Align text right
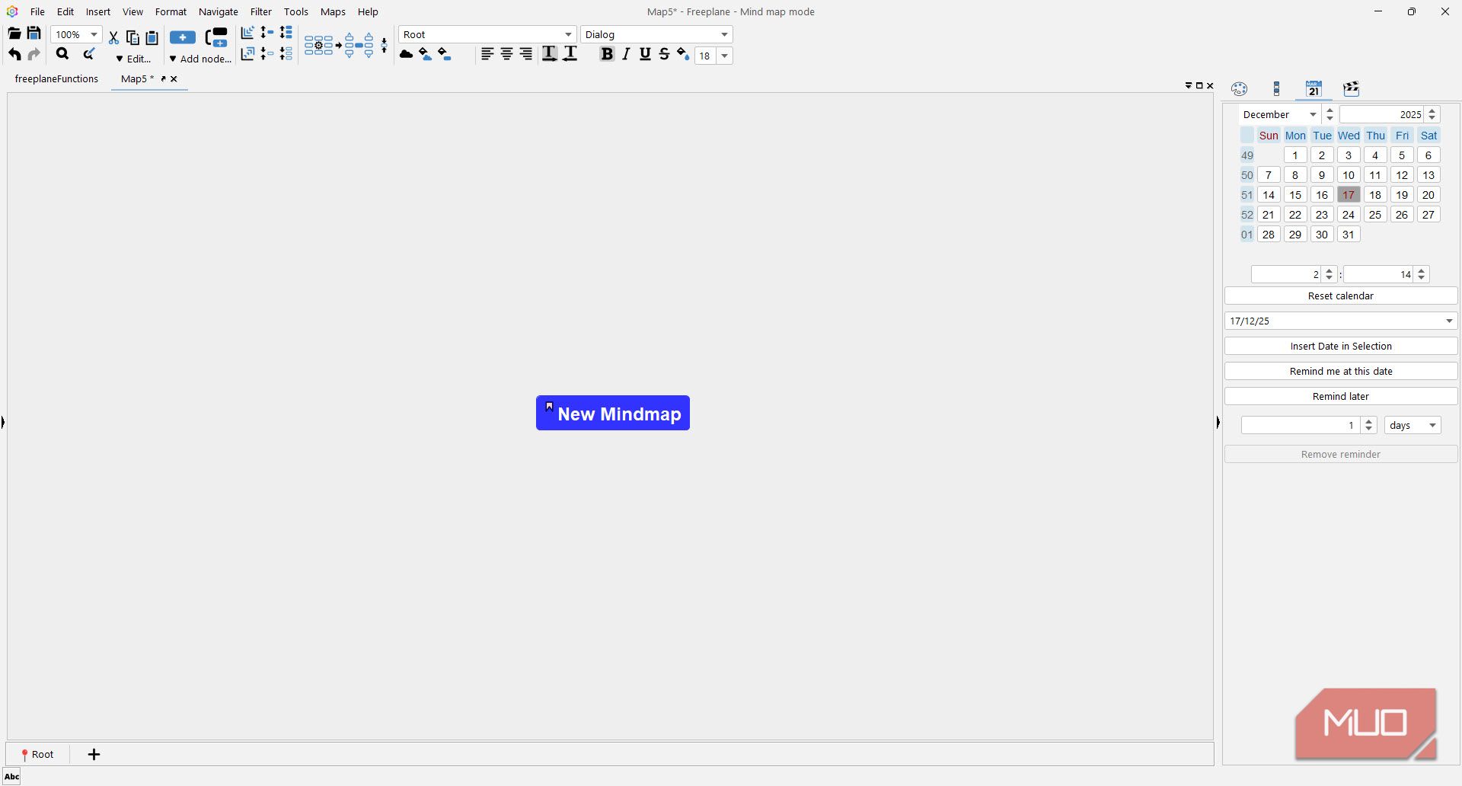This screenshot has width=1462, height=786. pos(525,54)
